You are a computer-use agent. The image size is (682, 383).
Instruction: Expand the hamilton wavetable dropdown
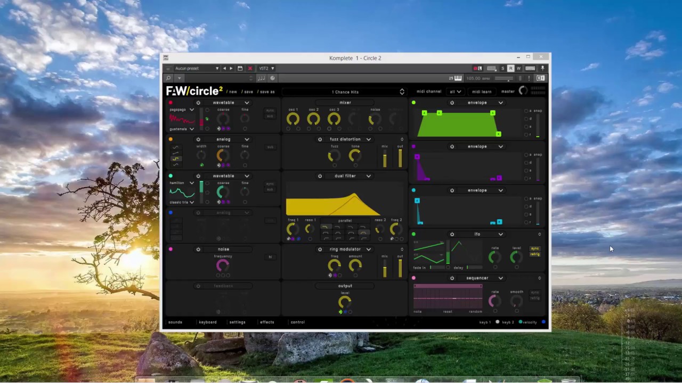[x=192, y=182]
